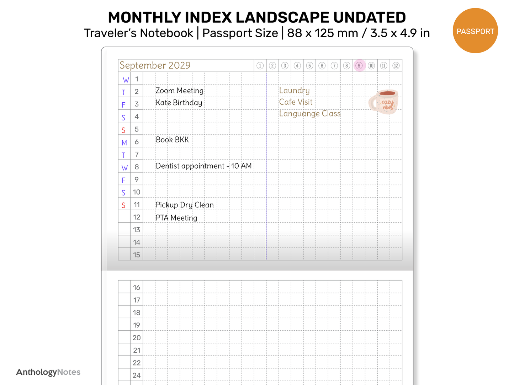514x385 pixels.
Task: Click the Laundry note
Action: (x=294, y=91)
